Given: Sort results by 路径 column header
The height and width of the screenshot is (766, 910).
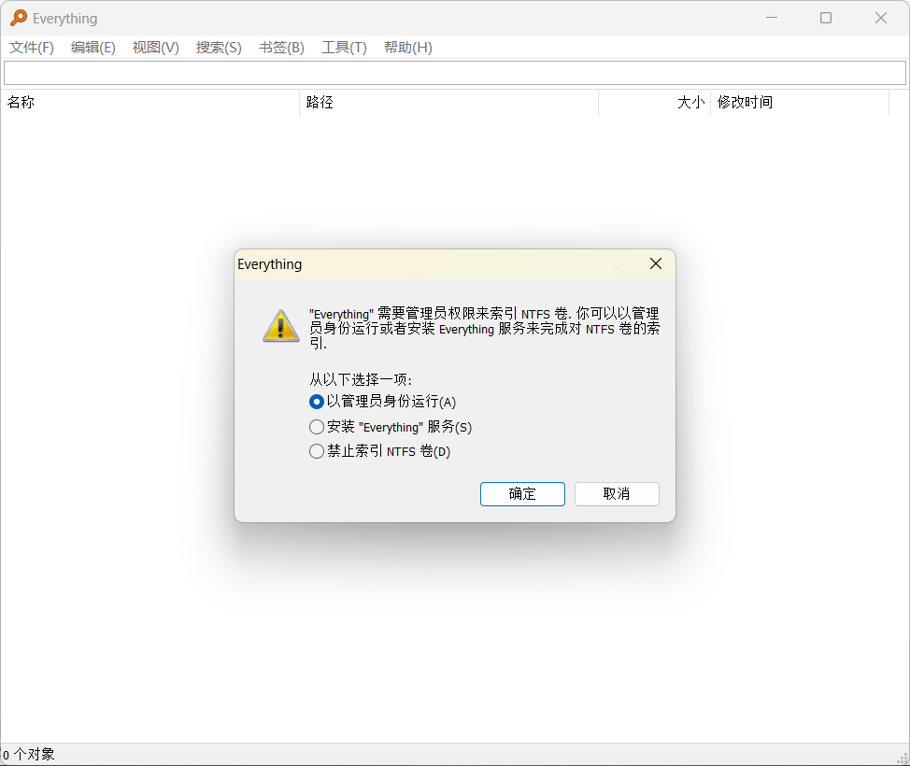Looking at the screenshot, I should click(x=448, y=103).
